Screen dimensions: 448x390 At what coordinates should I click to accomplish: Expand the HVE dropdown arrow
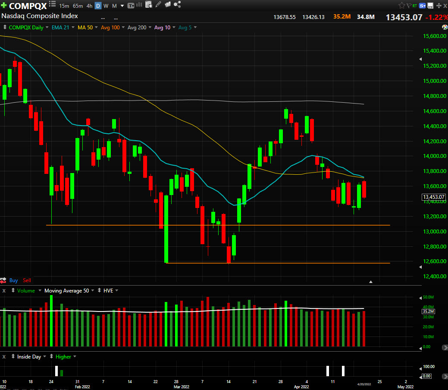(x=117, y=290)
